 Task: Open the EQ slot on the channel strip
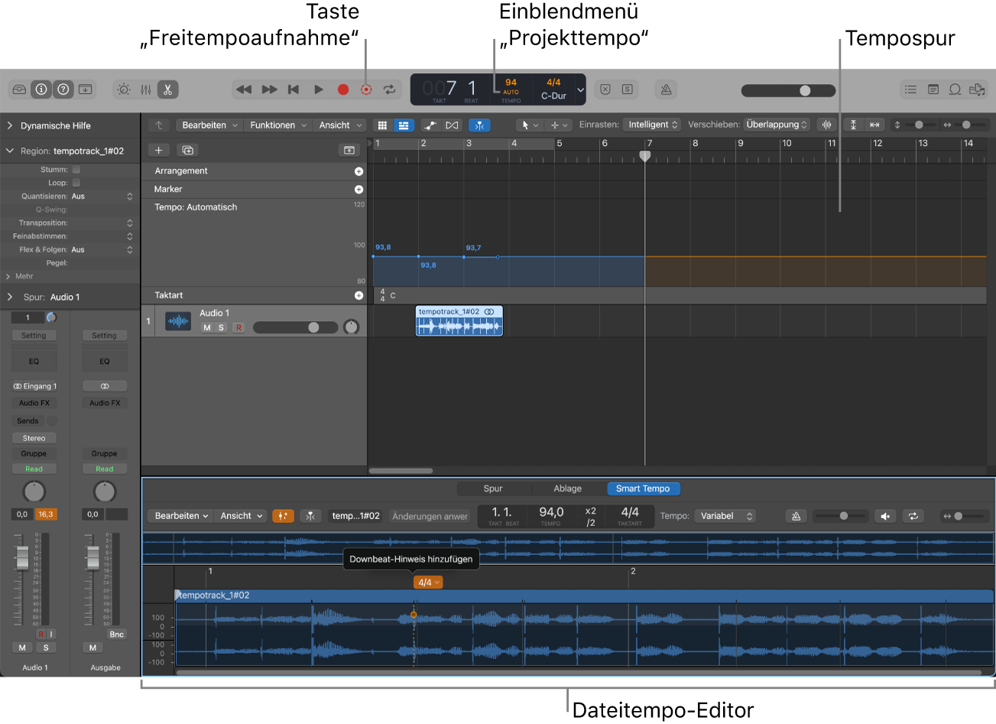click(x=34, y=360)
